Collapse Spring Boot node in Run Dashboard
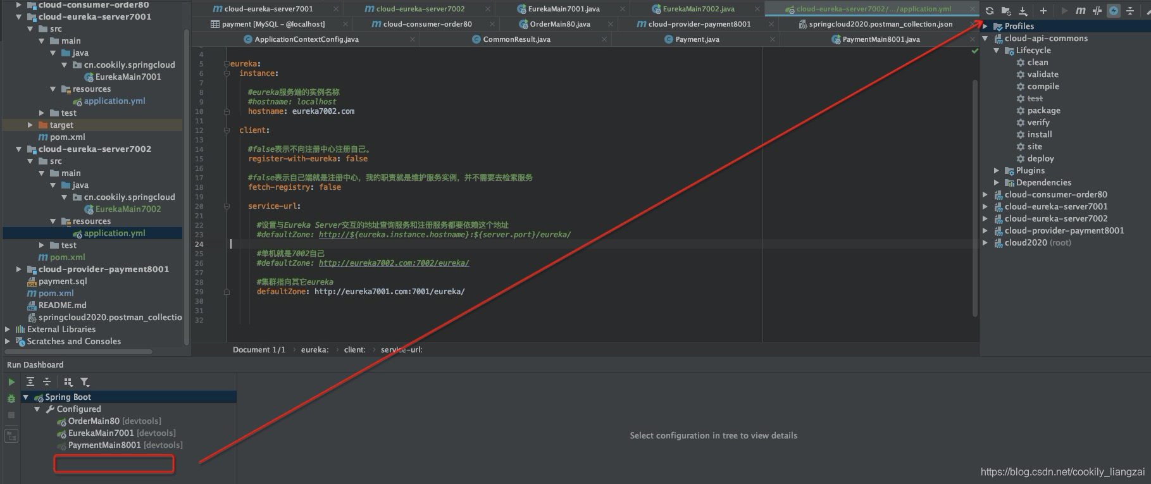The height and width of the screenshot is (484, 1151). (x=26, y=397)
